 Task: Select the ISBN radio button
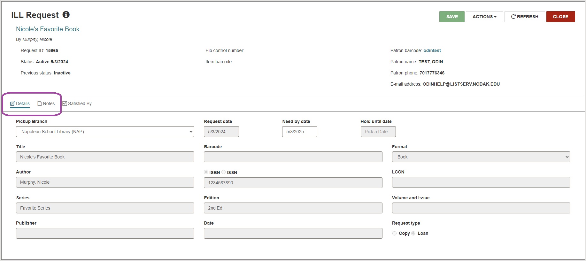206,172
